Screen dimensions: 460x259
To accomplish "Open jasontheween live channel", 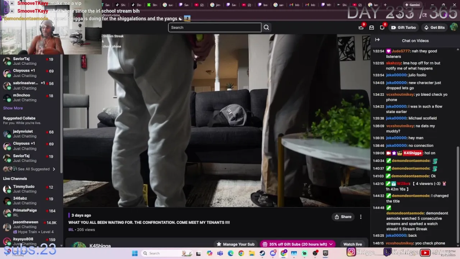I will click(x=31, y=227).
